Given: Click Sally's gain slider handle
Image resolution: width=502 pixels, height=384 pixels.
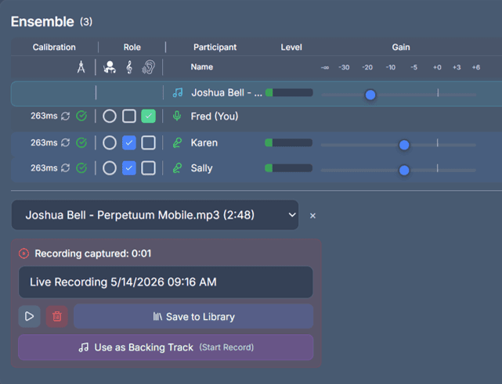Looking at the screenshot, I should pyautogui.click(x=404, y=170).
